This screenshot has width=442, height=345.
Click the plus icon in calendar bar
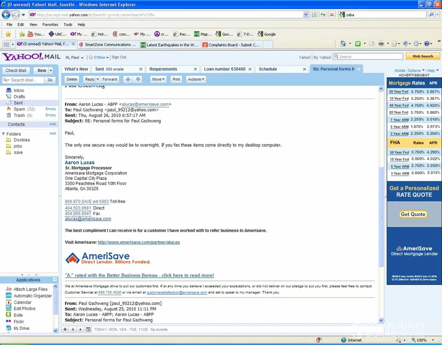(65, 329)
